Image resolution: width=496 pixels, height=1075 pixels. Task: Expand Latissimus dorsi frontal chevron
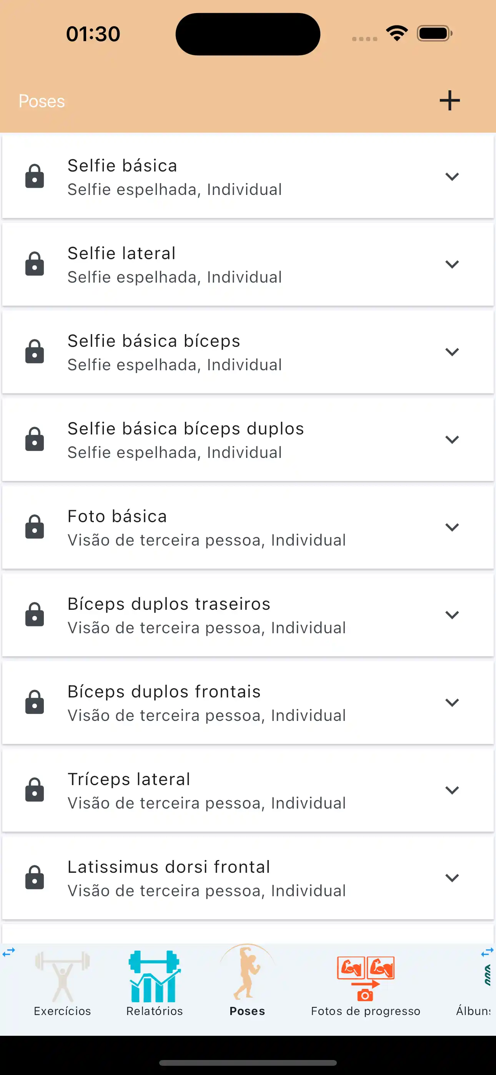point(452,878)
